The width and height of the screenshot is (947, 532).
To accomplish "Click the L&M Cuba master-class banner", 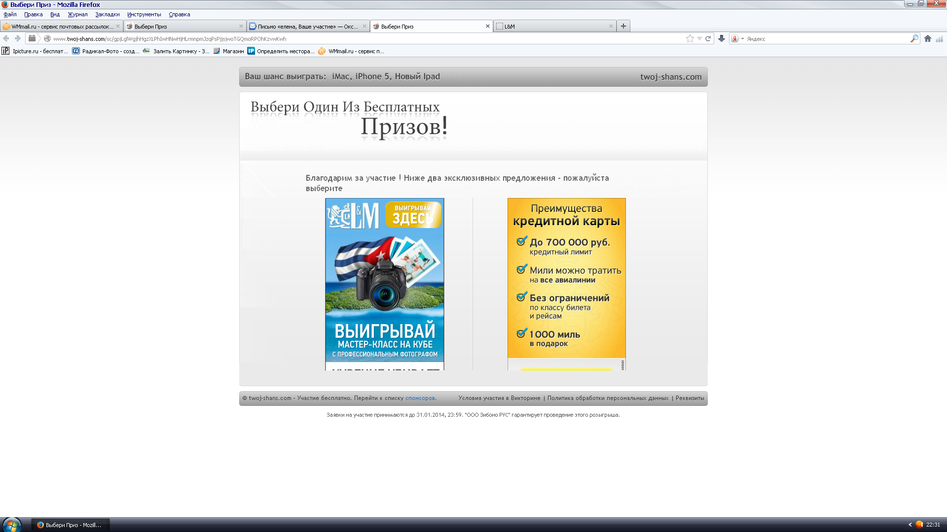I will click(x=385, y=284).
